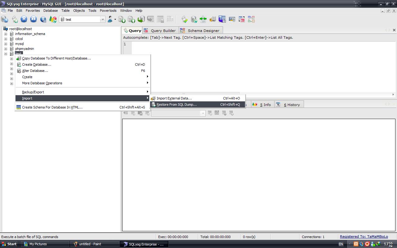397x248 pixels.
Task: Click the first icon in result pane toolbar
Action: (x=126, y=113)
